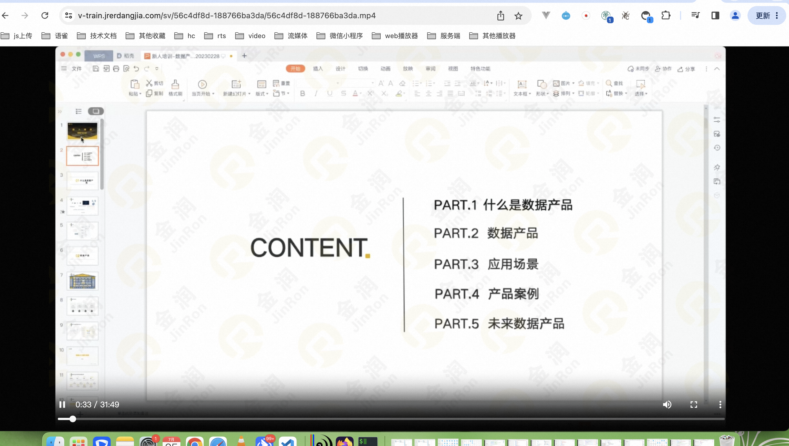The height and width of the screenshot is (446, 789).
Task: Open the 其他收藏 bookmark folder
Action: coord(145,36)
